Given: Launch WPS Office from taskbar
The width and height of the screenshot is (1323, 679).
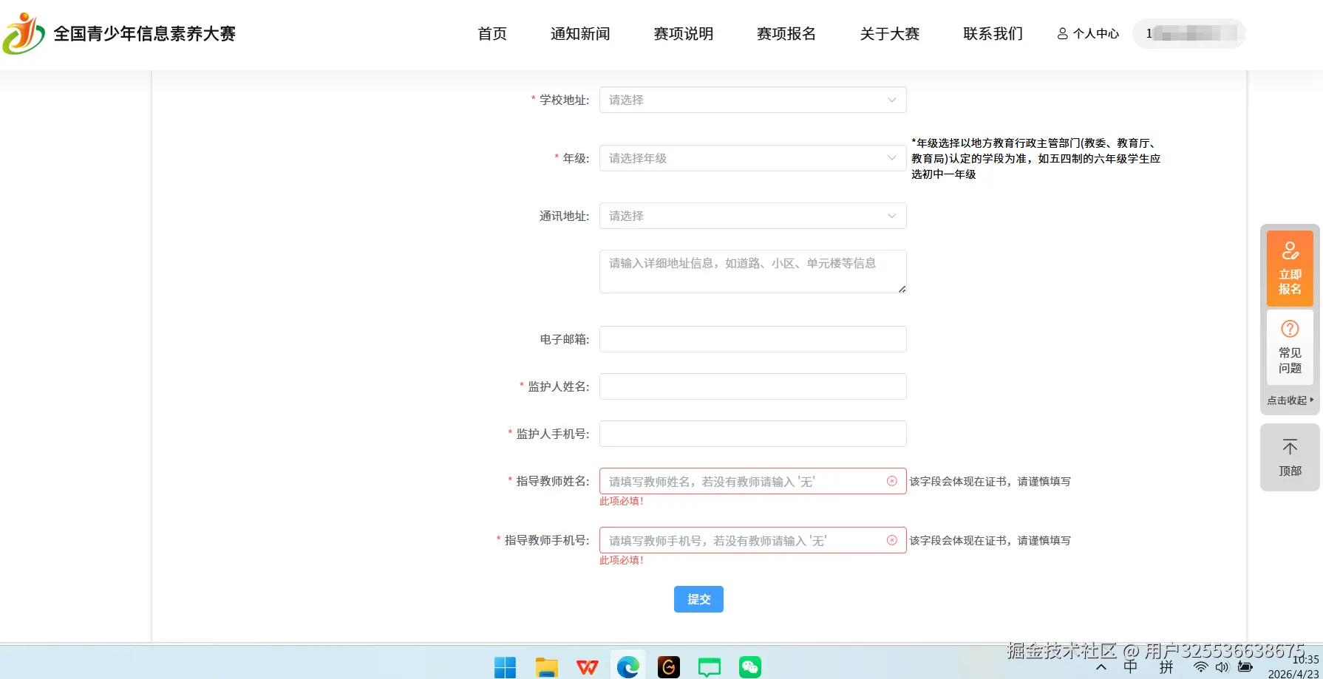Looking at the screenshot, I should coord(588,667).
